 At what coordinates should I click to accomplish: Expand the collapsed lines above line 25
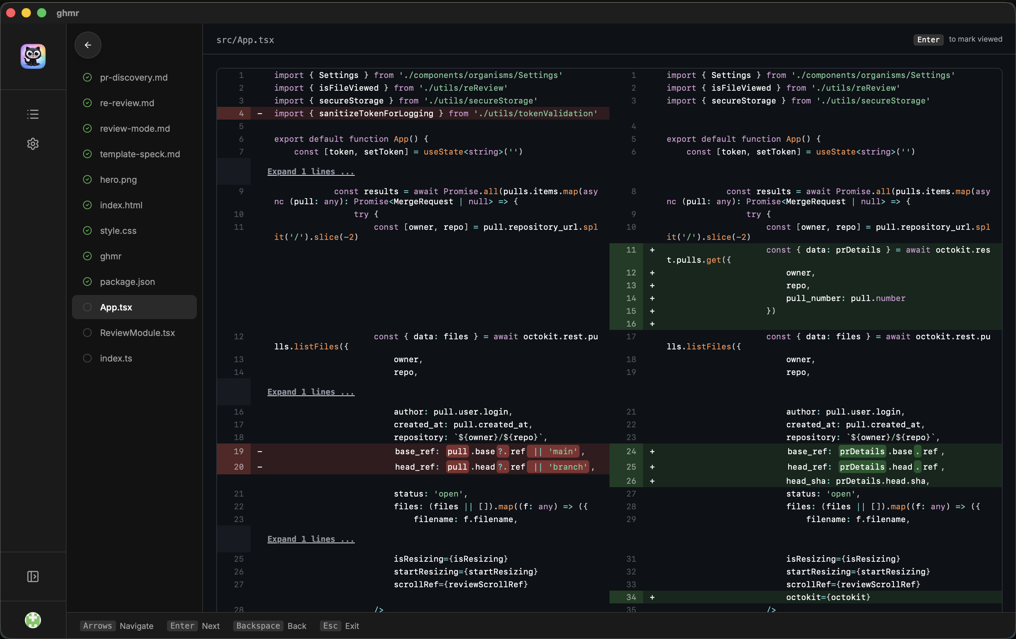pyautogui.click(x=310, y=539)
